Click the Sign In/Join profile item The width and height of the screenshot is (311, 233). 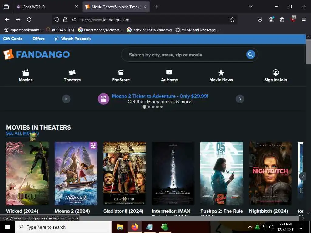point(275,76)
